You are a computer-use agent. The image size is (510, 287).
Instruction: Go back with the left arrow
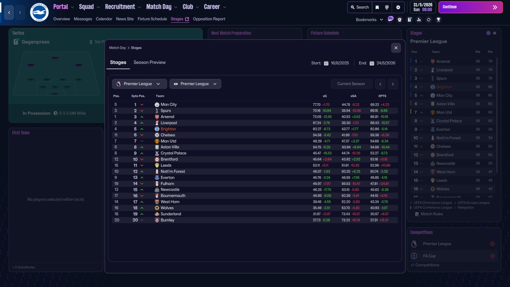(x=9, y=12)
